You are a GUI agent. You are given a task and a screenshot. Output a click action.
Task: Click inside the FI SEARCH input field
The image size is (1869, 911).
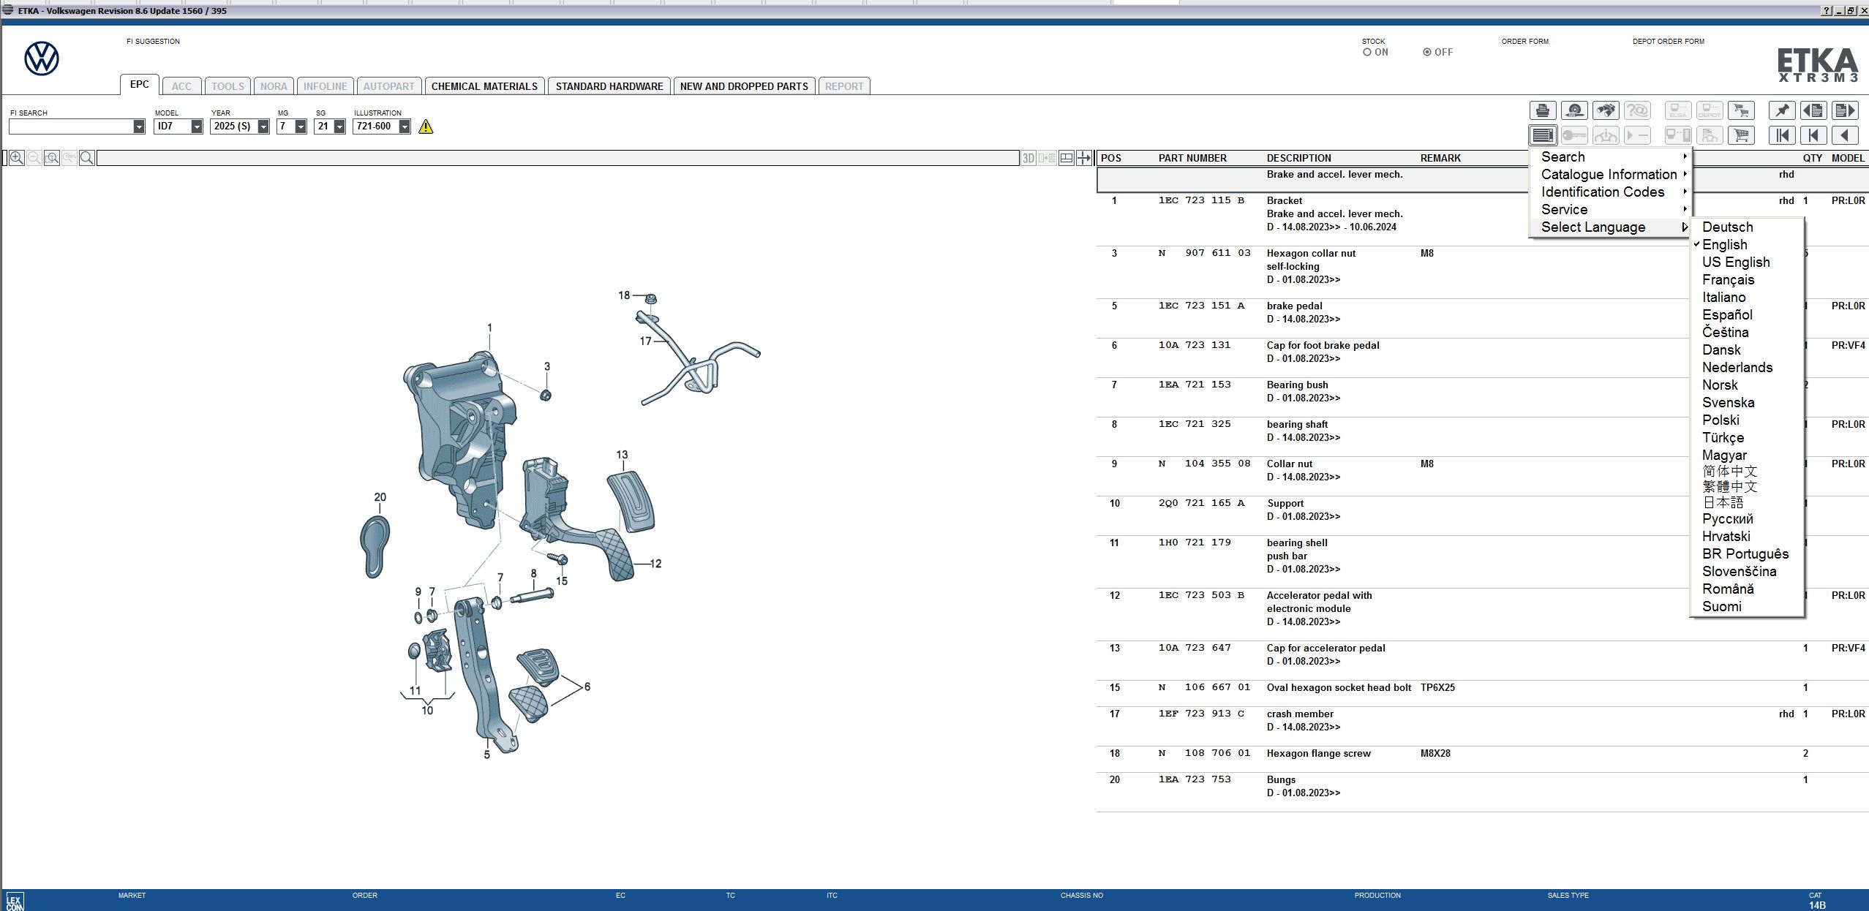click(x=73, y=126)
